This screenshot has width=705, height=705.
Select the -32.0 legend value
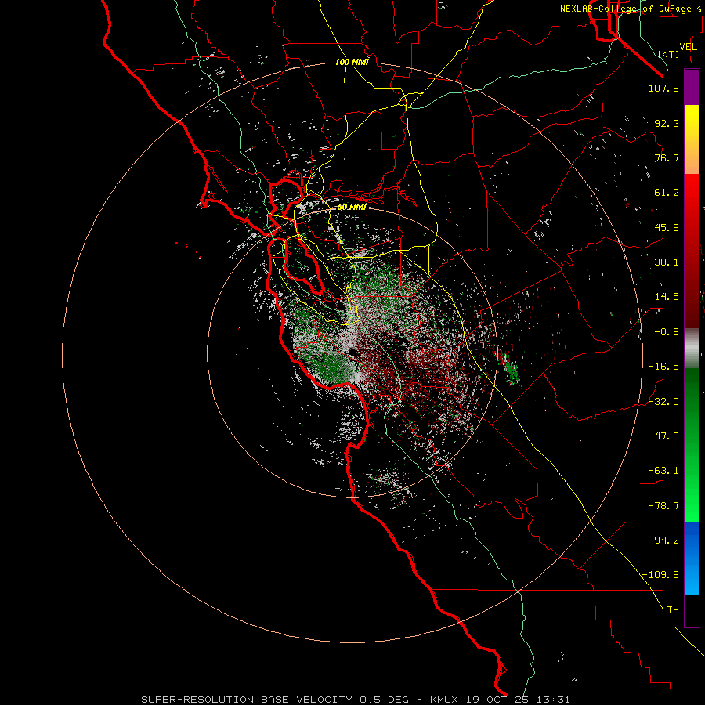(x=663, y=402)
